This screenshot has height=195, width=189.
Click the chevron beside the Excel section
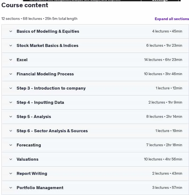click(x=11, y=60)
